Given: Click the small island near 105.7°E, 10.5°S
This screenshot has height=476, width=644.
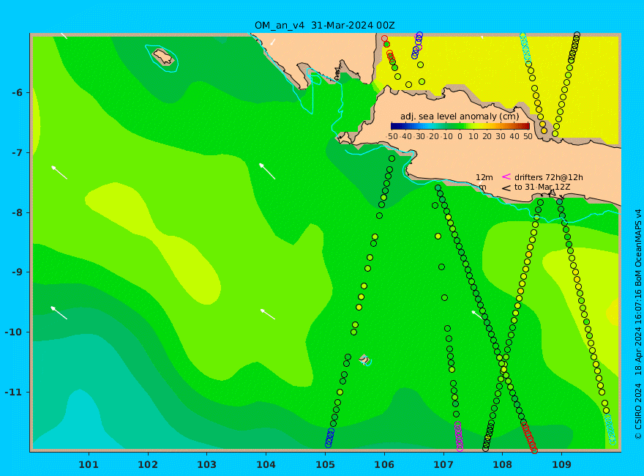Looking at the screenshot, I should tap(364, 360).
